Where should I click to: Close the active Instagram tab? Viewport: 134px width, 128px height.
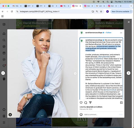(80, 6)
